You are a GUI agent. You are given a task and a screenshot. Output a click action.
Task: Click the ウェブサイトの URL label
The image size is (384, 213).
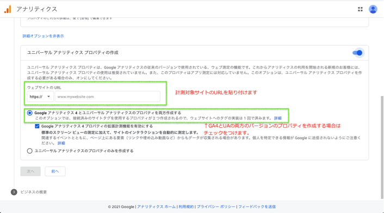[x=44, y=87]
